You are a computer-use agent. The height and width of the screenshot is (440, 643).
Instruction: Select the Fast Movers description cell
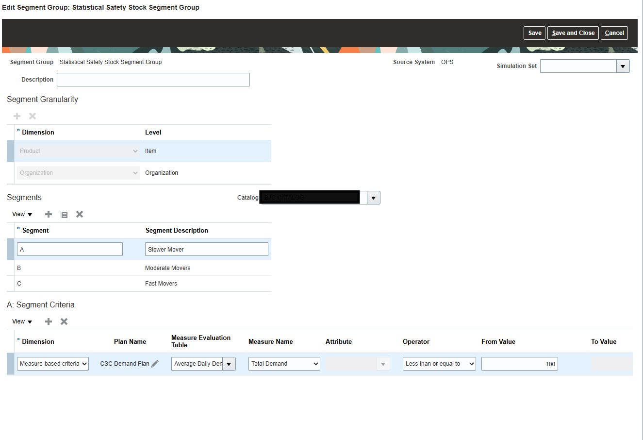pos(161,284)
